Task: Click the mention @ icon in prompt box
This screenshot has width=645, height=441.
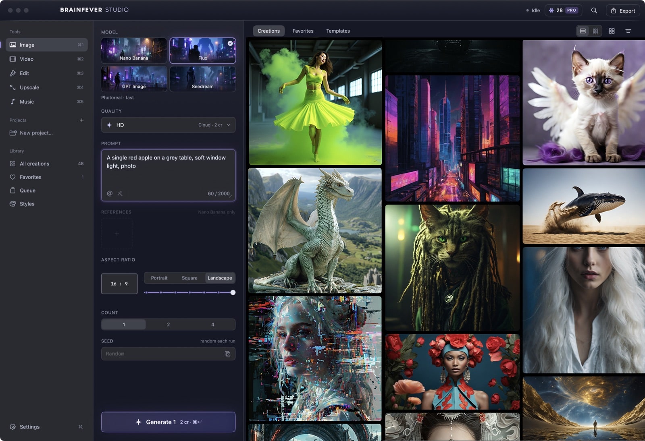Action: click(x=110, y=194)
